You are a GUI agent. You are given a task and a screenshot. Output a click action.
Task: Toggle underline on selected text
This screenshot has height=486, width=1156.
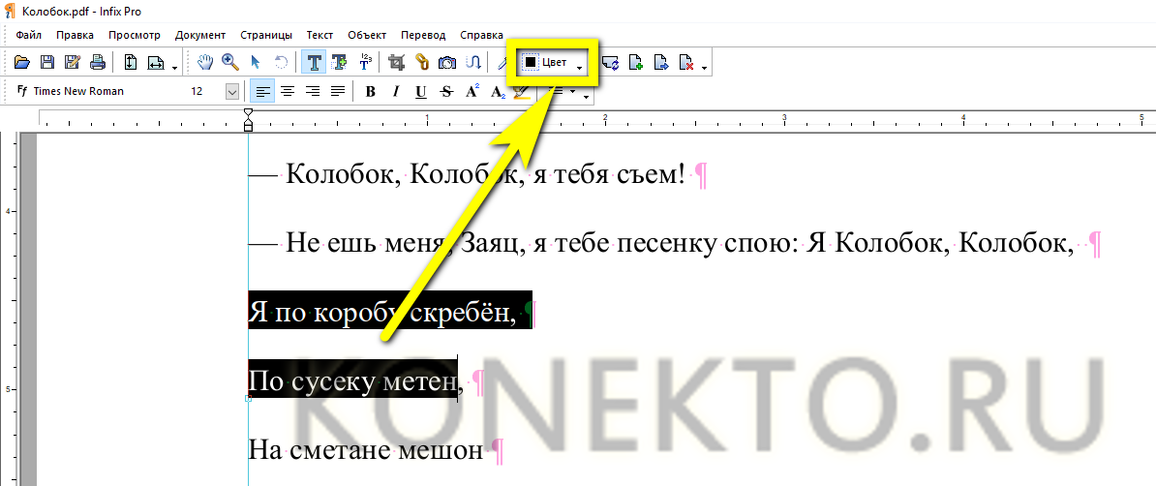pos(420,92)
